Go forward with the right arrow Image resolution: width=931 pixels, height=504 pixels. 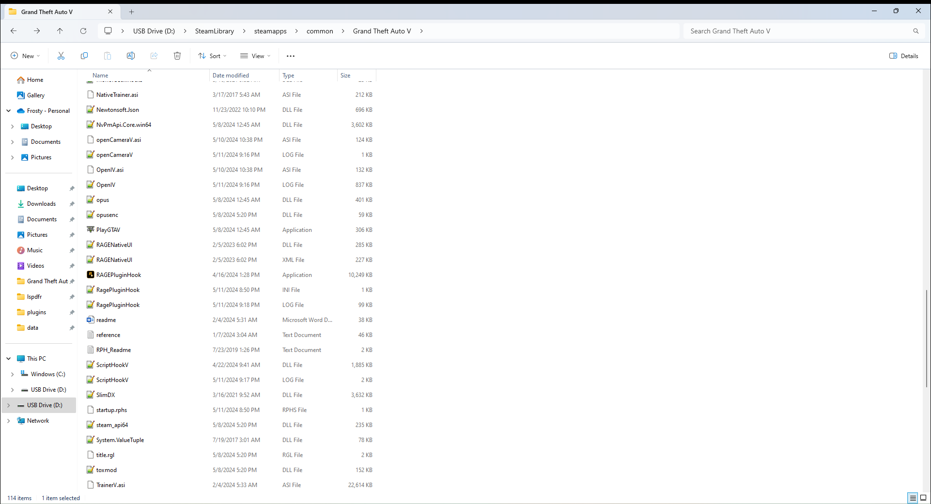pyautogui.click(x=37, y=31)
